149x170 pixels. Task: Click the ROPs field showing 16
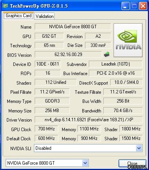pos(48,73)
